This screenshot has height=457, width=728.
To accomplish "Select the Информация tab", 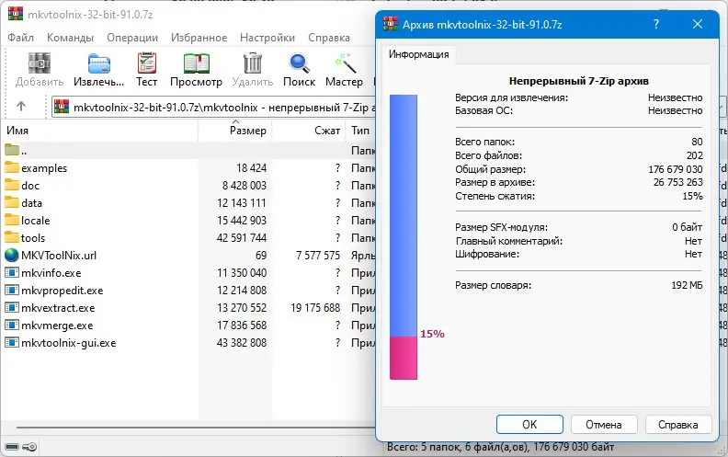I will 419,54.
